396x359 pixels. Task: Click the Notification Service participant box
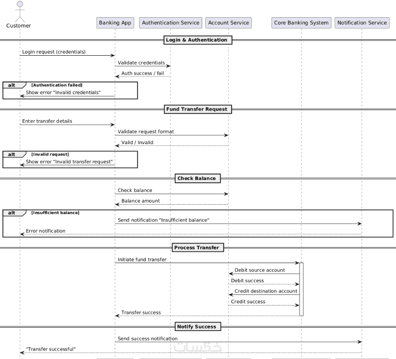click(x=362, y=23)
